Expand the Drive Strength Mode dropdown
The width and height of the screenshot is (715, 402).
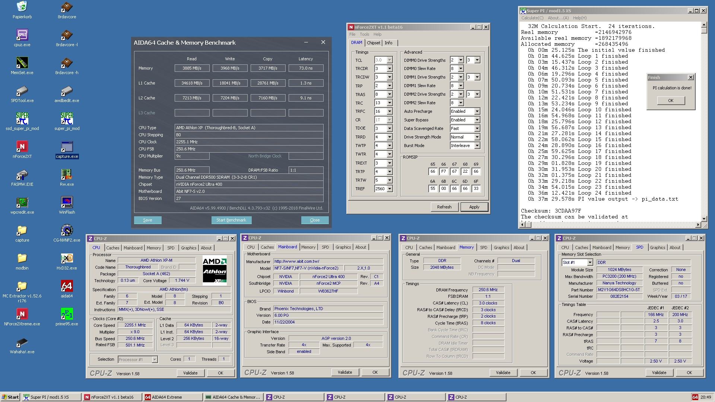tap(477, 137)
